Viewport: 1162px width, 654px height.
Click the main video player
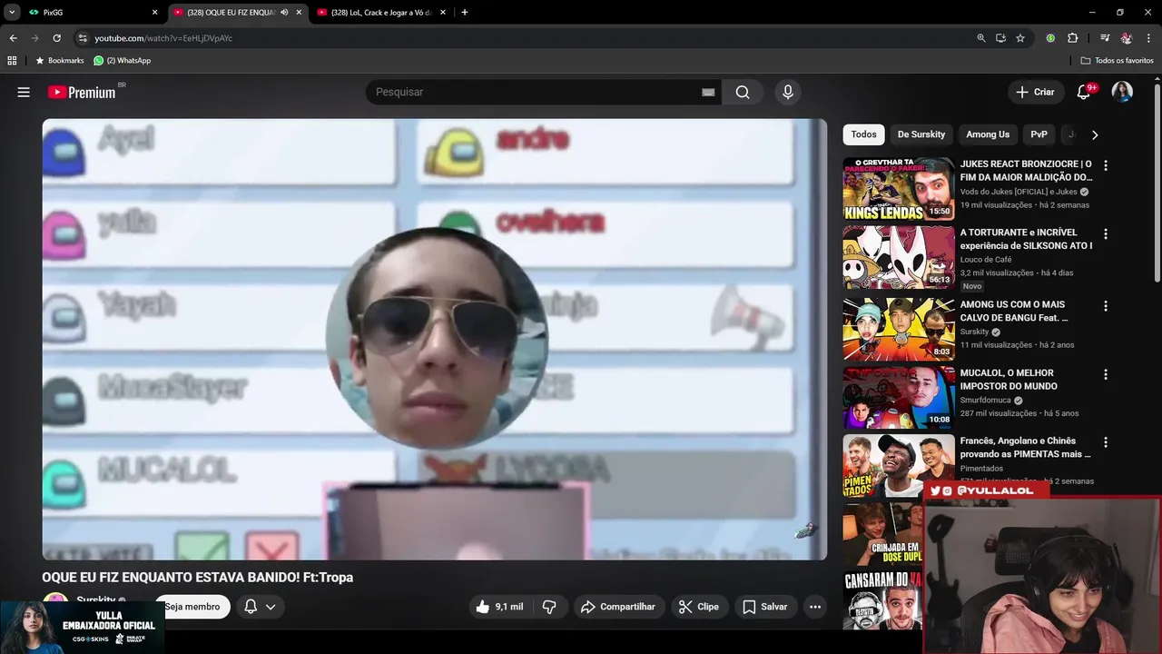click(x=434, y=339)
